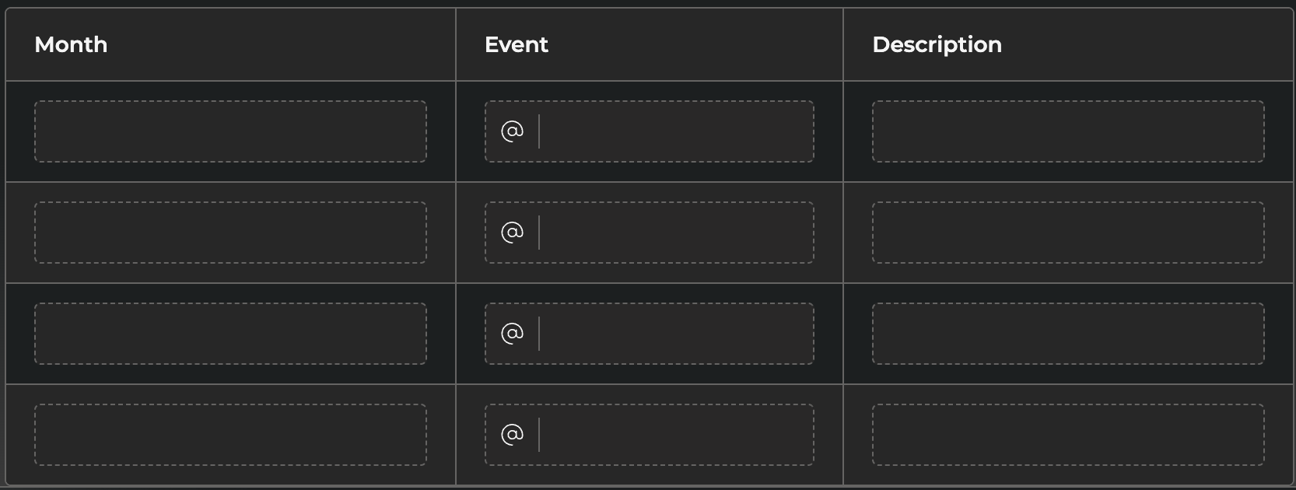
Task: Select the Description field in fourth row
Action: click(1067, 435)
